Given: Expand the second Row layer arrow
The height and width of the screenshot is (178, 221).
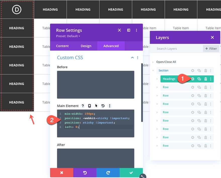Looking at the screenshot, I should click(157, 96).
